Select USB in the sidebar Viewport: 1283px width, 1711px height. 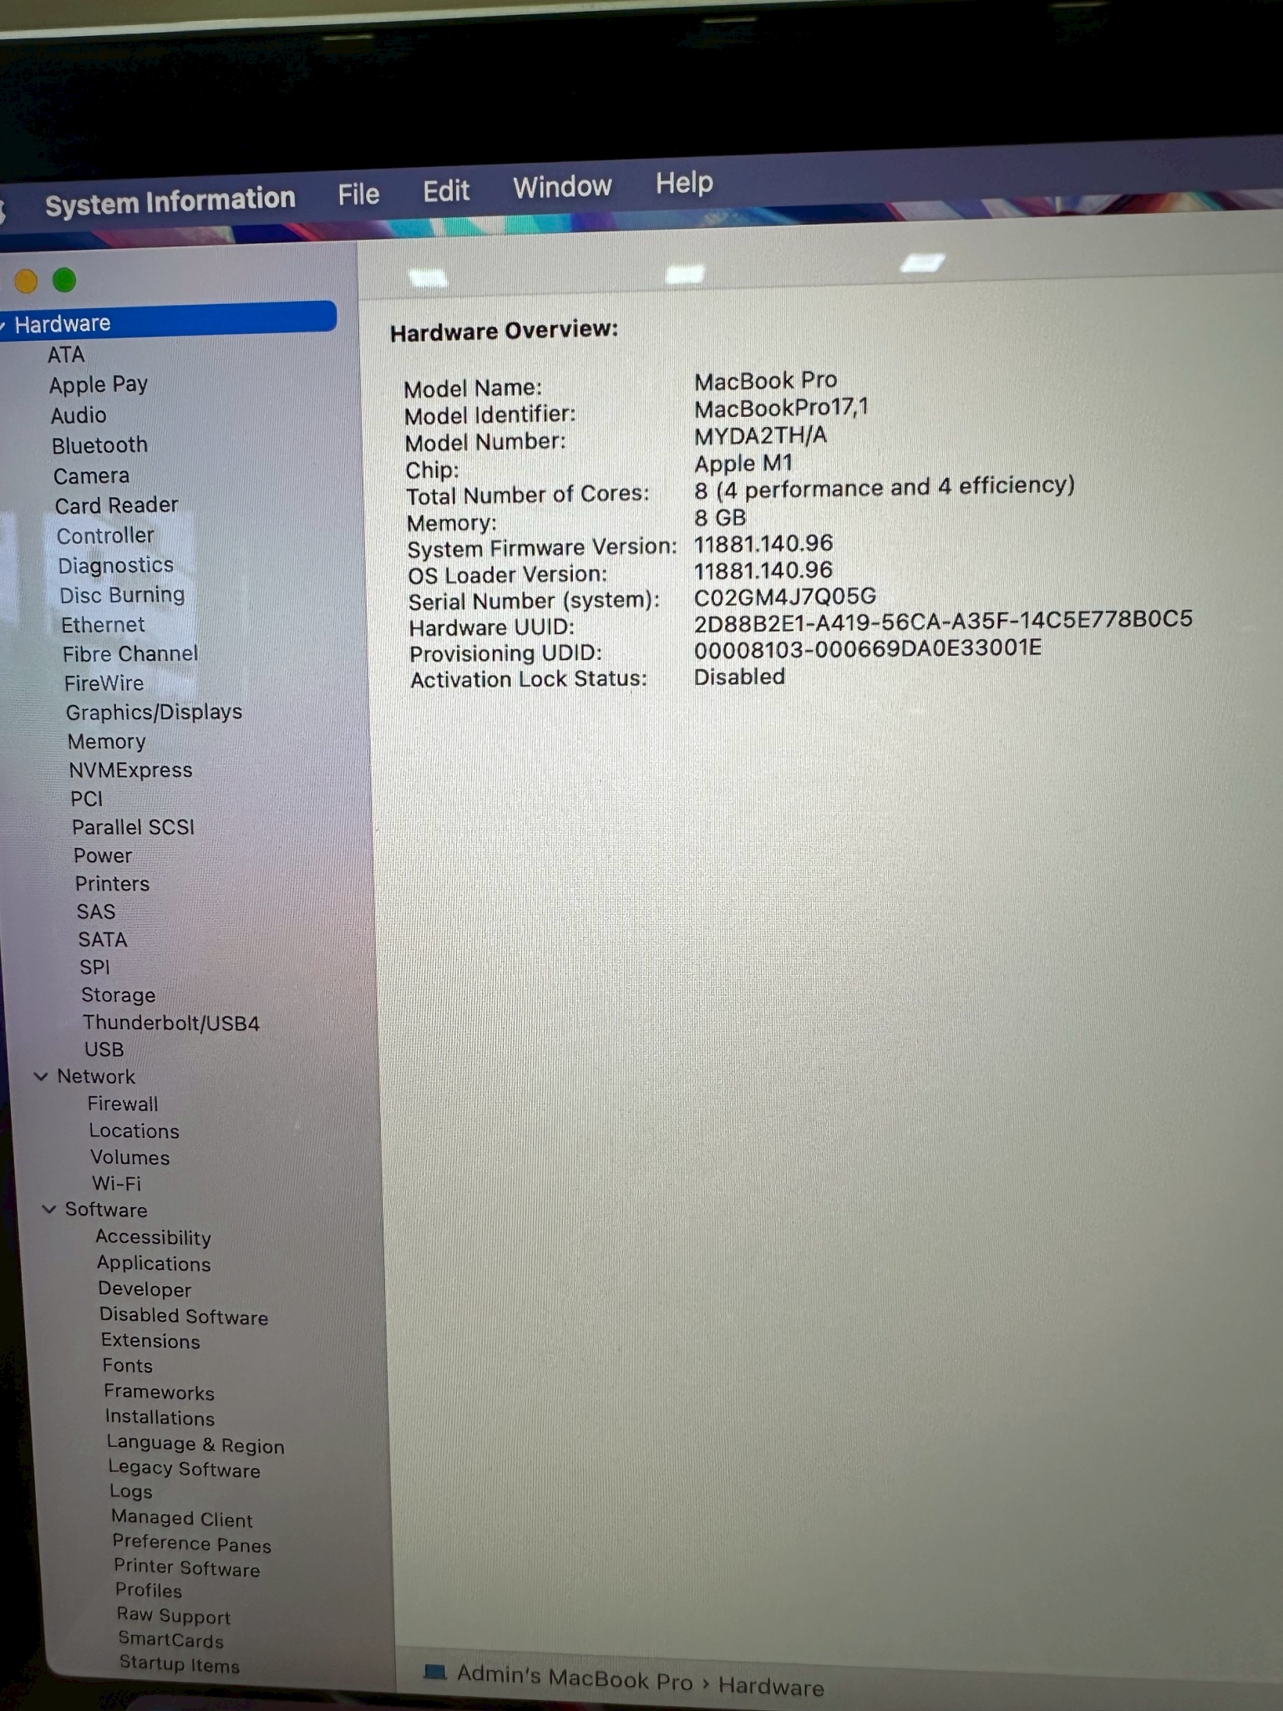[x=104, y=1049]
